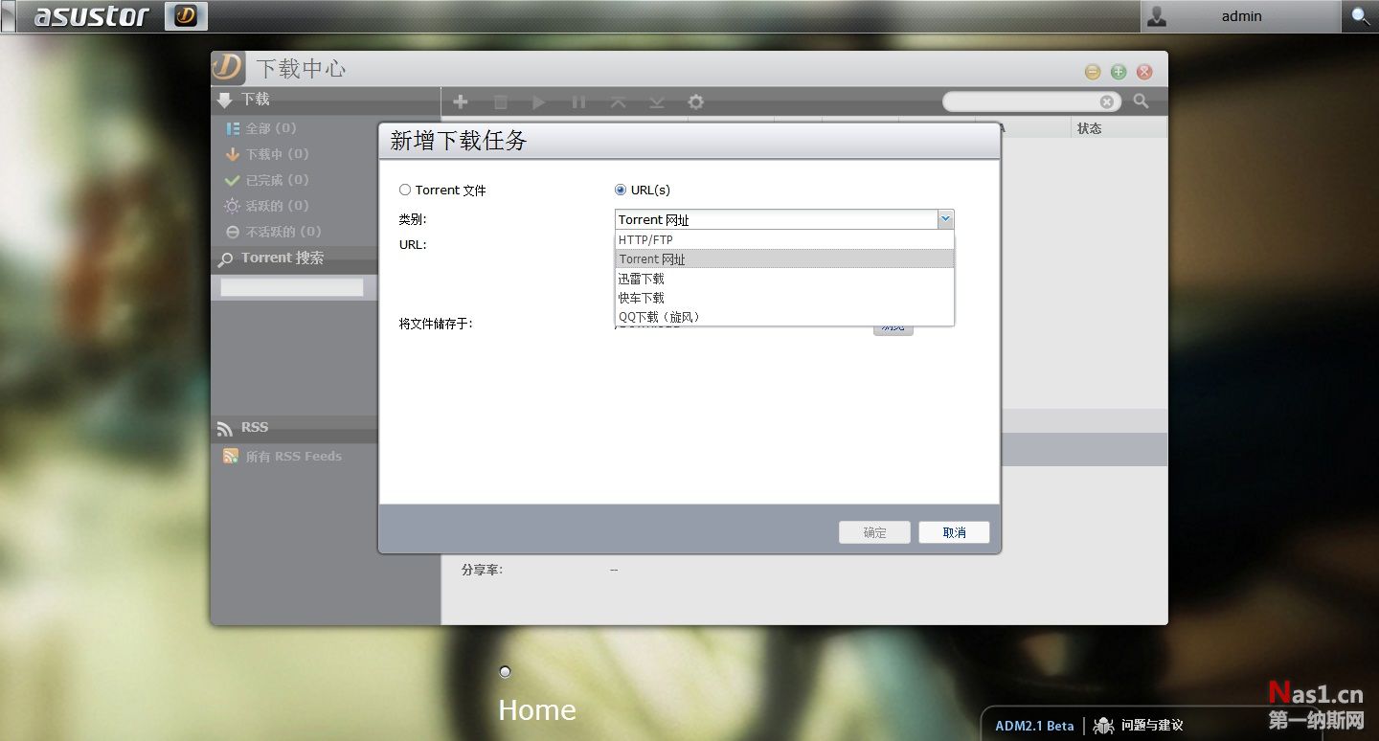The image size is (1379, 741).
Task: Clear the search box with the X icon
Action: coord(1107,101)
